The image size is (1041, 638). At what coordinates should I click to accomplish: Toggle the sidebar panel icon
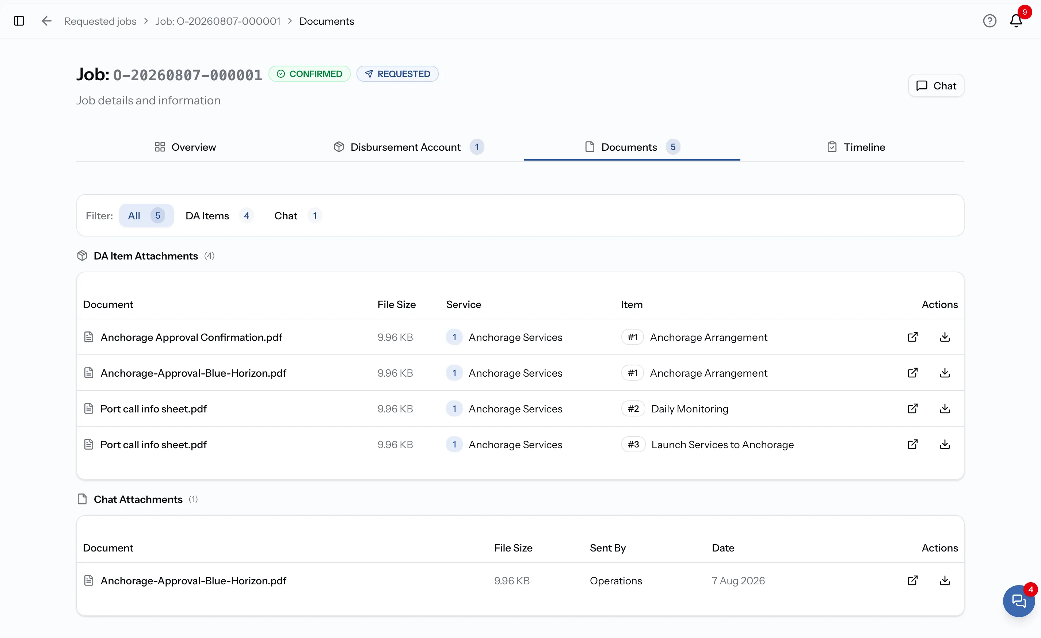19,21
